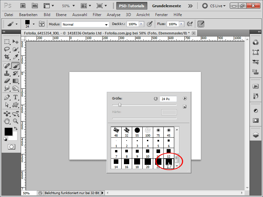Viewport: 263px width, 197px height.
Task: Toggle Quick Mask mode
Action: pos(12,147)
